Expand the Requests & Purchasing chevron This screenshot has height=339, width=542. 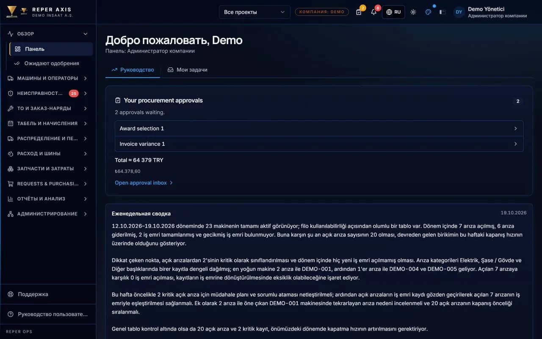point(86,183)
